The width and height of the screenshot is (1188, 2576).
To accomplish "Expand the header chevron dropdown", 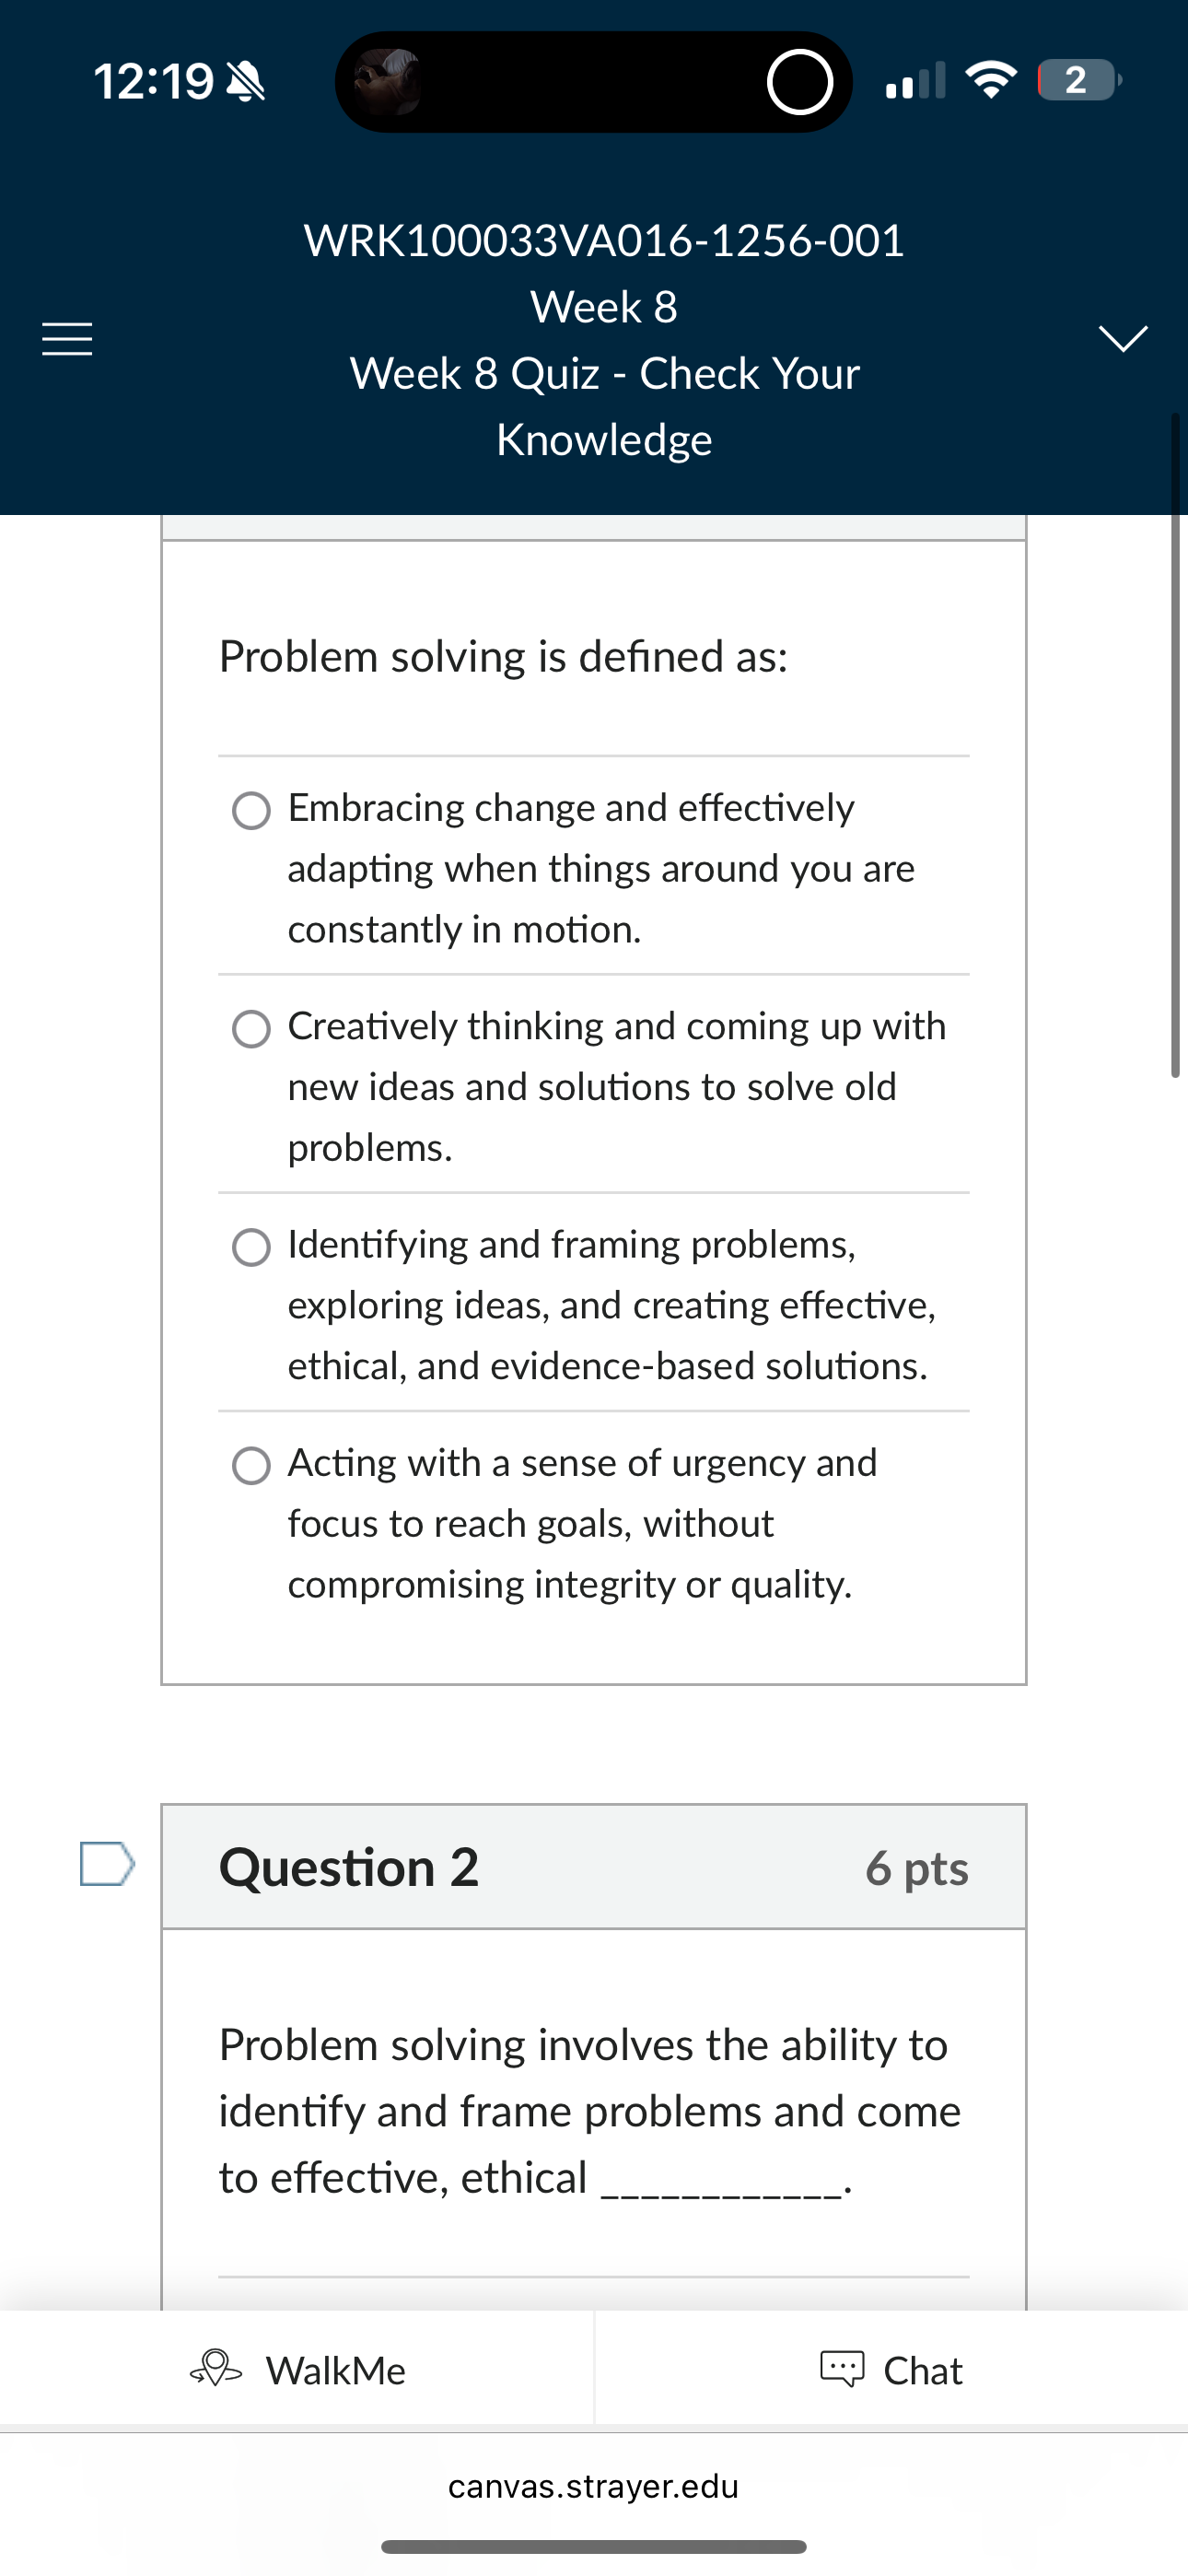I will pyautogui.click(x=1123, y=338).
